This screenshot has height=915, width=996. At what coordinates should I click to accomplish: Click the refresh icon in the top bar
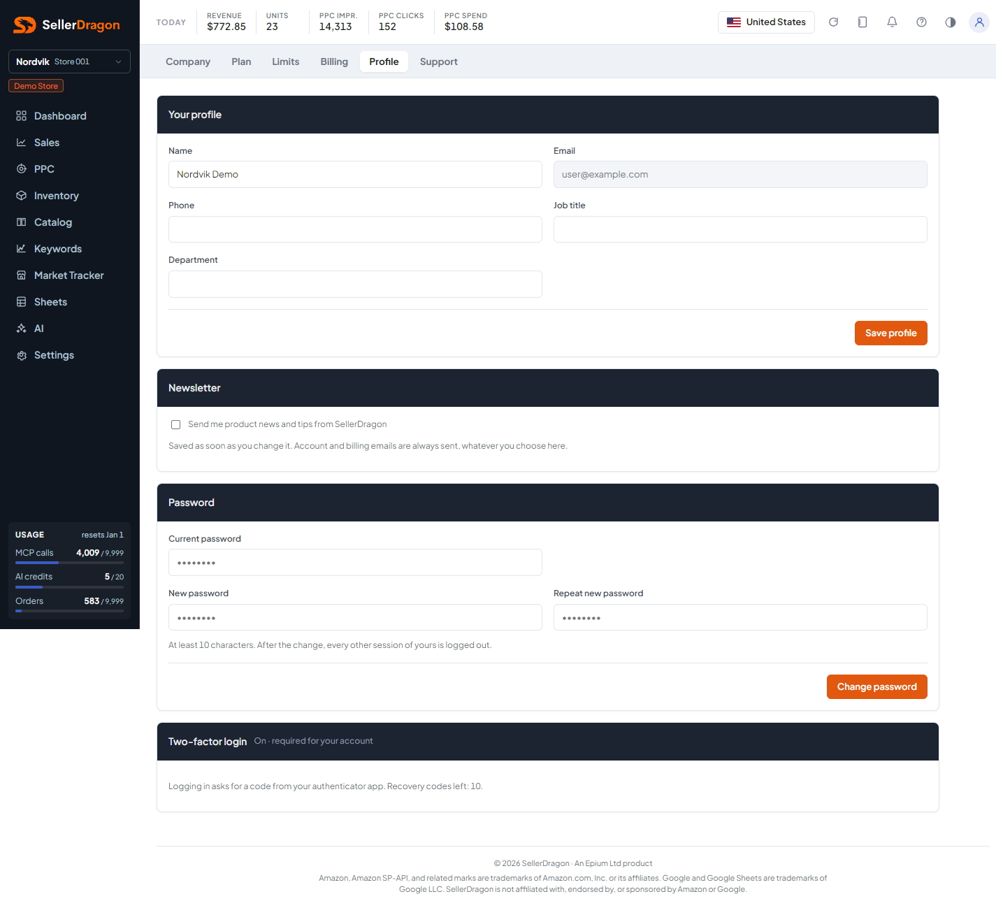(833, 22)
